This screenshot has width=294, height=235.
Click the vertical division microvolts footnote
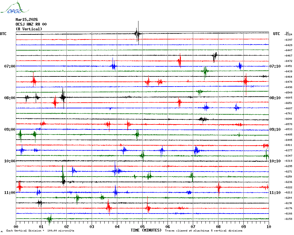pos(40,231)
